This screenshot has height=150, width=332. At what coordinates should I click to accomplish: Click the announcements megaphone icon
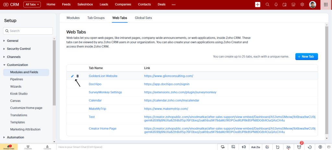(x=244, y=147)
